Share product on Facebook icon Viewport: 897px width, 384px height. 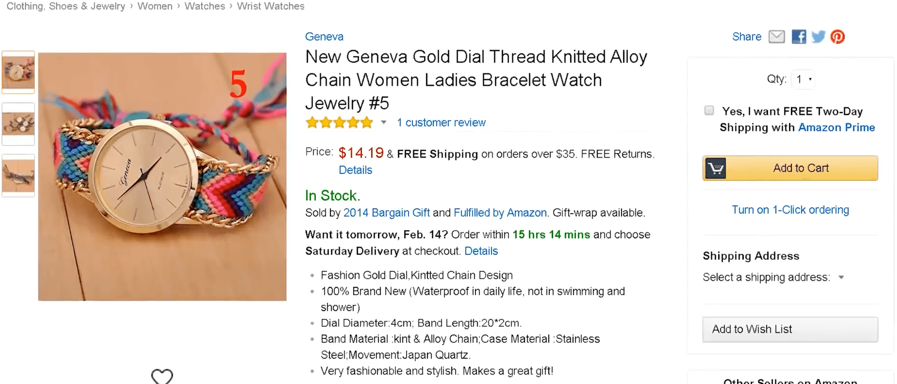point(799,37)
